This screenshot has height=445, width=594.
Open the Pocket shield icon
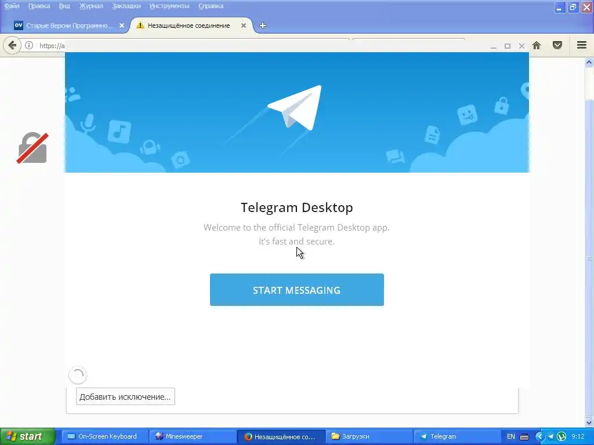point(557,45)
